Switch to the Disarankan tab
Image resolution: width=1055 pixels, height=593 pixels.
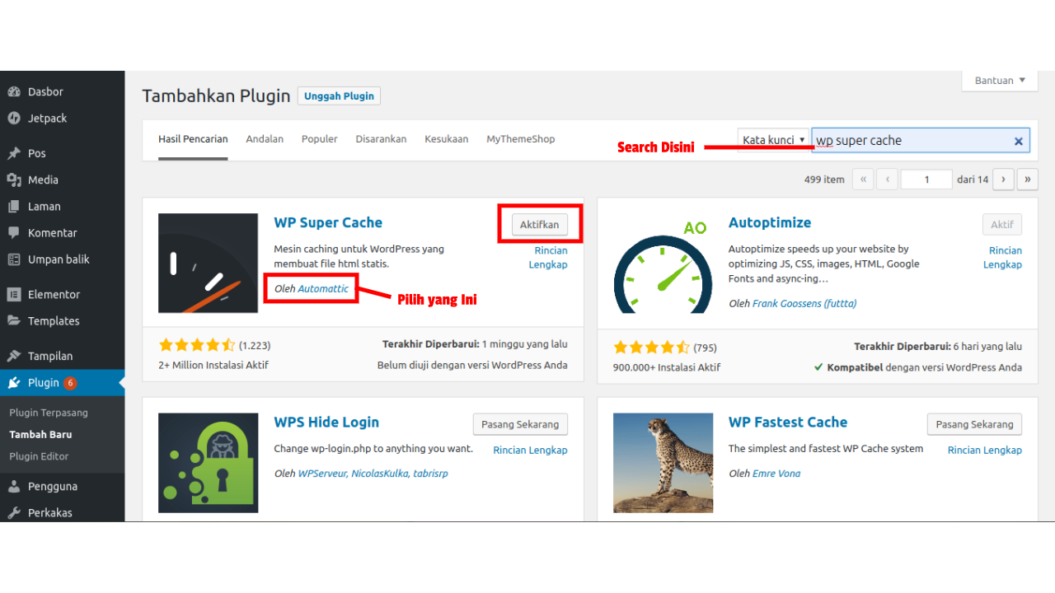381,139
